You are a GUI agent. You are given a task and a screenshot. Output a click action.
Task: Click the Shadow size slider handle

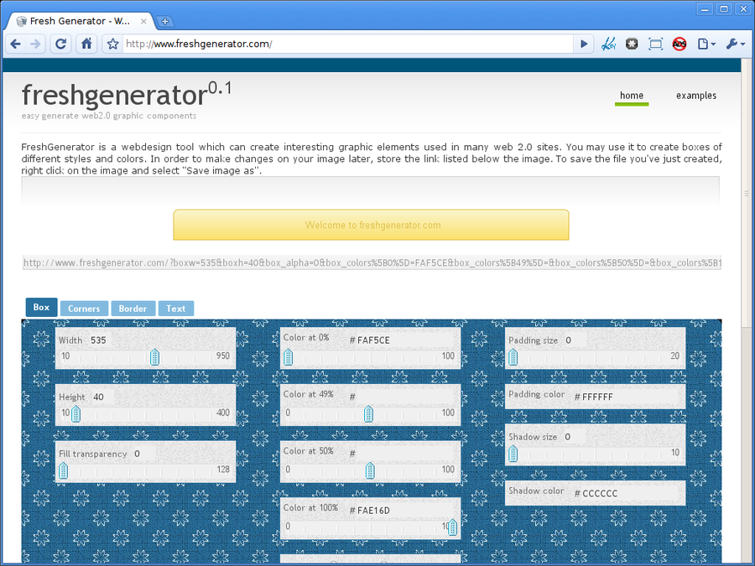[x=513, y=454]
